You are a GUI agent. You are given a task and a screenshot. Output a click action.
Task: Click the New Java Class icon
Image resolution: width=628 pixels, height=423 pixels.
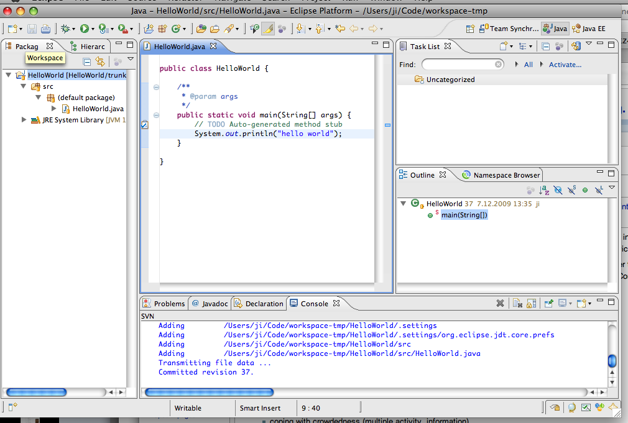point(176,29)
